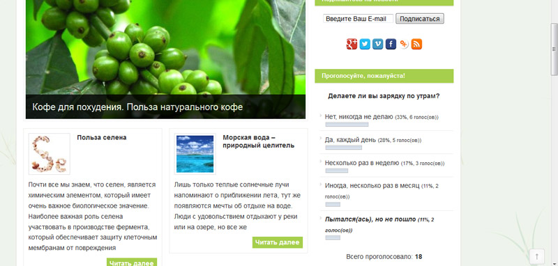
Task: Click 'Читать далее' under the selenium article
Action: [132, 263]
